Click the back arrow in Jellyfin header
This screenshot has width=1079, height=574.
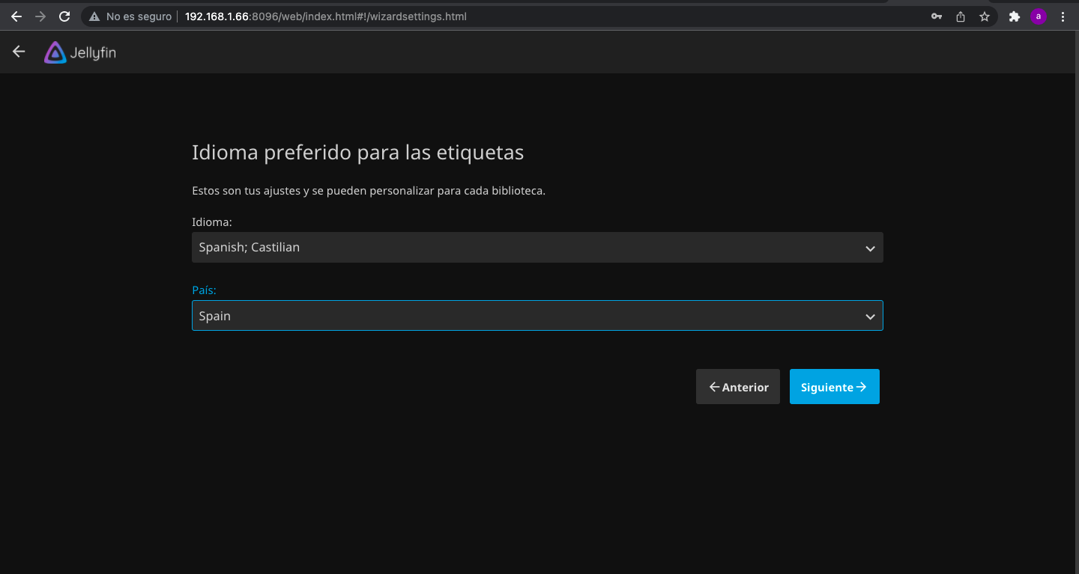tap(19, 52)
